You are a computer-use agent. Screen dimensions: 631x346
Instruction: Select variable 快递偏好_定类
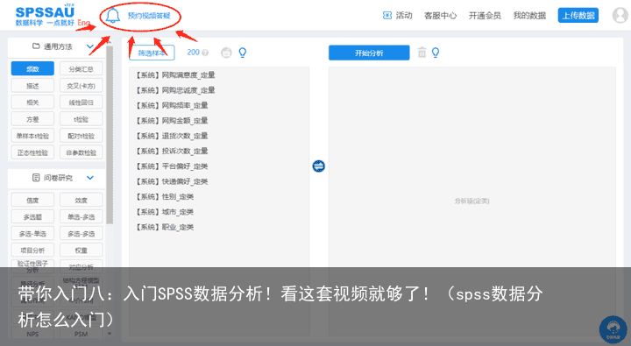coord(172,181)
